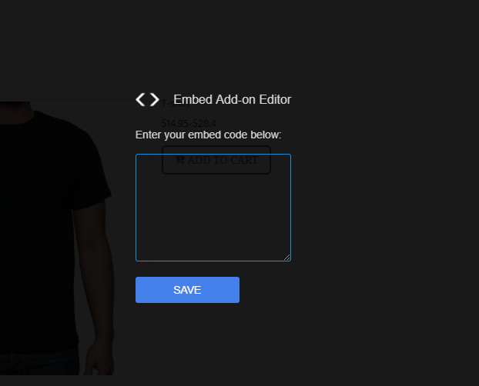
Task: Focus the blue-outlined code input box
Action: click(213, 208)
